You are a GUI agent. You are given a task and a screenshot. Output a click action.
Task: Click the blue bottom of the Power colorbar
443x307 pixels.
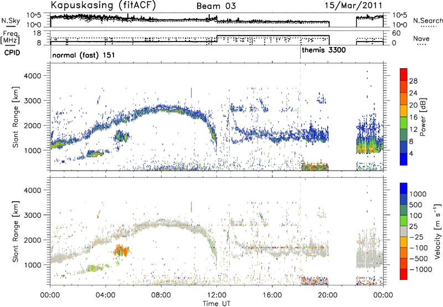point(404,159)
